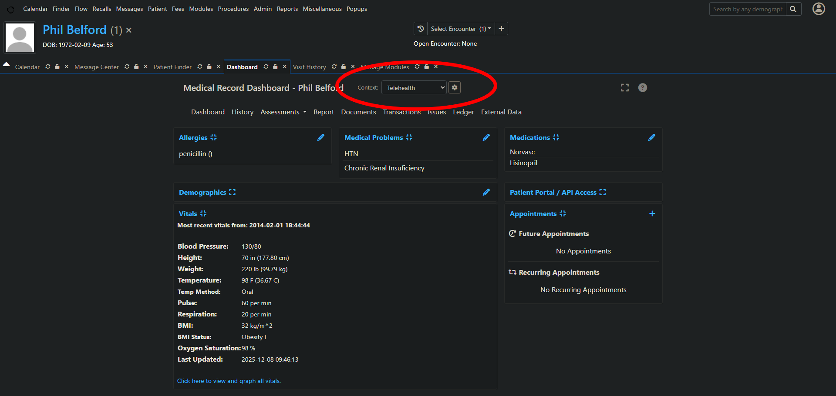Click the demographic search input field
The width and height of the screenshot is (836, 396).
[747, 9]
